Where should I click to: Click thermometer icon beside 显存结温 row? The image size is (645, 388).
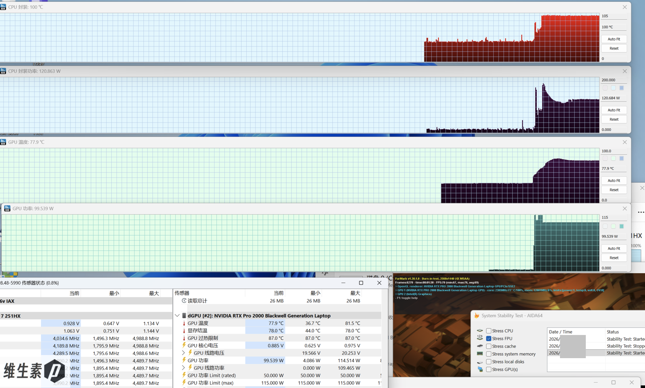184,331
